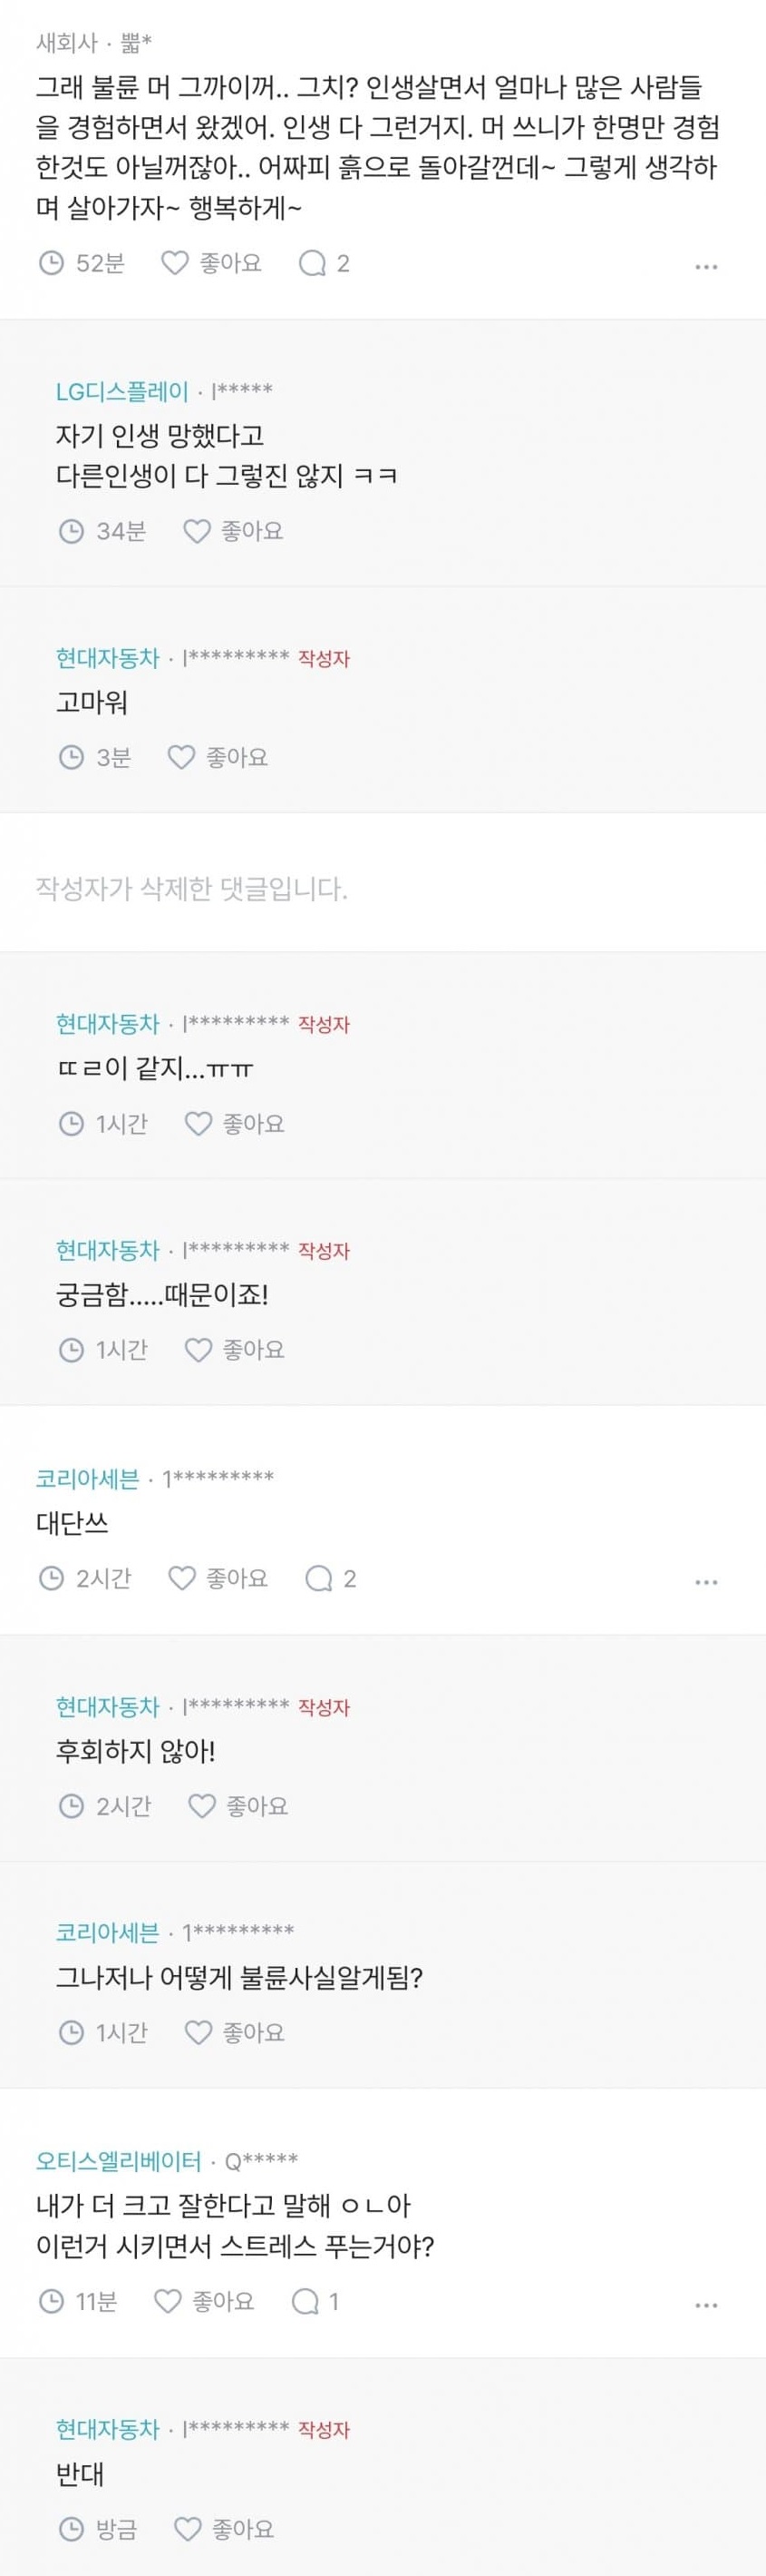Like the 궁금함 때문이죠 reply
This screenshot has width=766, height=2576.
[235, 1349]
